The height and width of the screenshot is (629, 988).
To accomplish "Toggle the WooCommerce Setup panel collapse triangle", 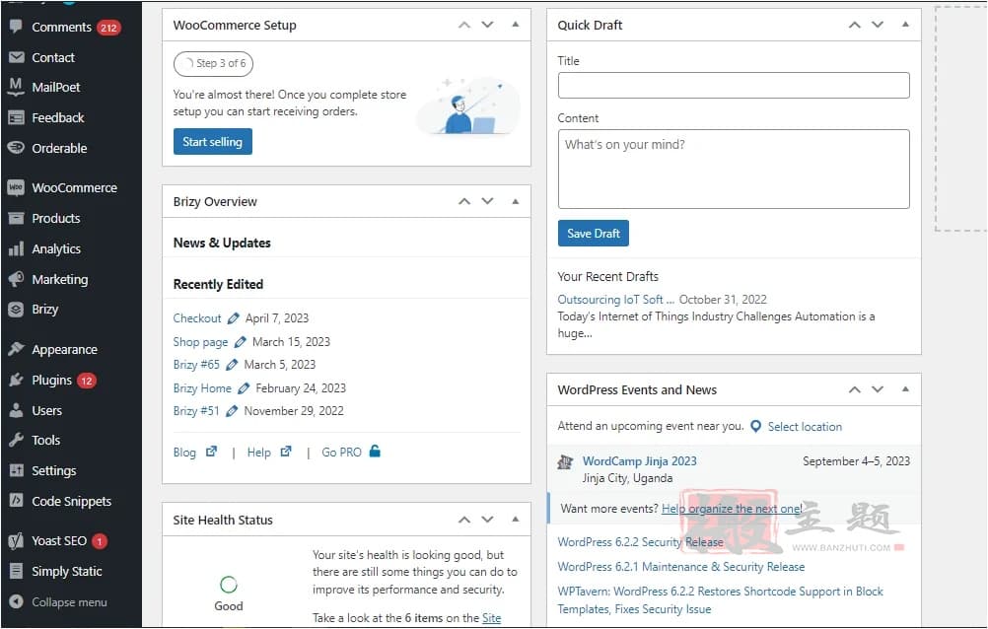I will (x=516, y=25).
